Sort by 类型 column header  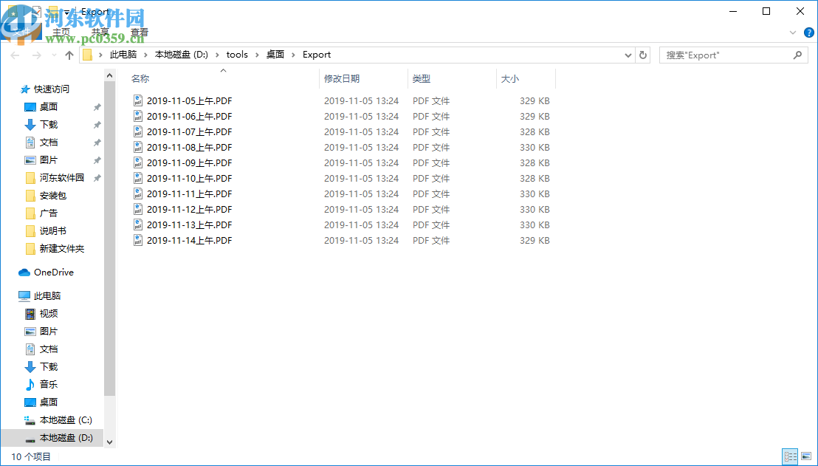pos(422,79)
